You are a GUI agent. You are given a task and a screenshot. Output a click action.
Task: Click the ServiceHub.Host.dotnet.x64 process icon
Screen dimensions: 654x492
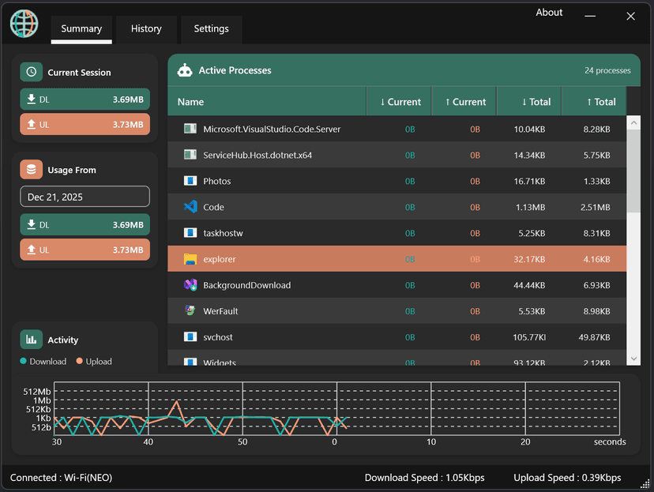(x=190, y=155)
